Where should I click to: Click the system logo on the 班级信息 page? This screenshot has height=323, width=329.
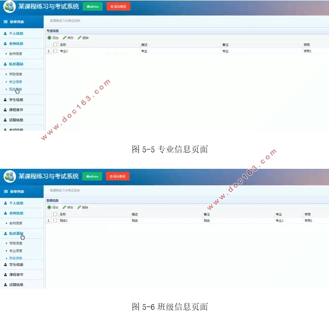pyautogui.click(x=9, y=176)
